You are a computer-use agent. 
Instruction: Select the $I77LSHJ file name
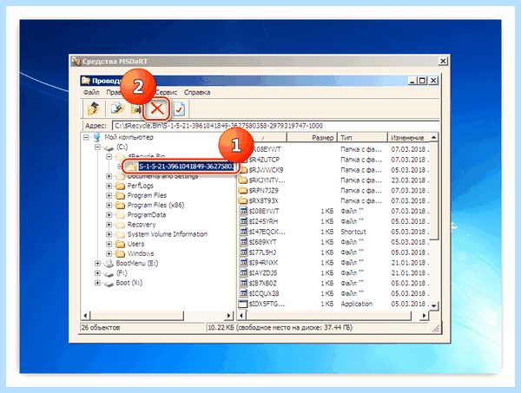[262, 252]
